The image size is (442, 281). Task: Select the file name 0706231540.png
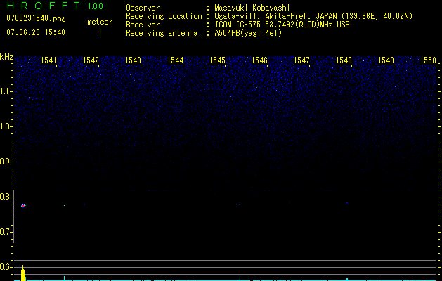pyautogui.click(x=36, y=18)
